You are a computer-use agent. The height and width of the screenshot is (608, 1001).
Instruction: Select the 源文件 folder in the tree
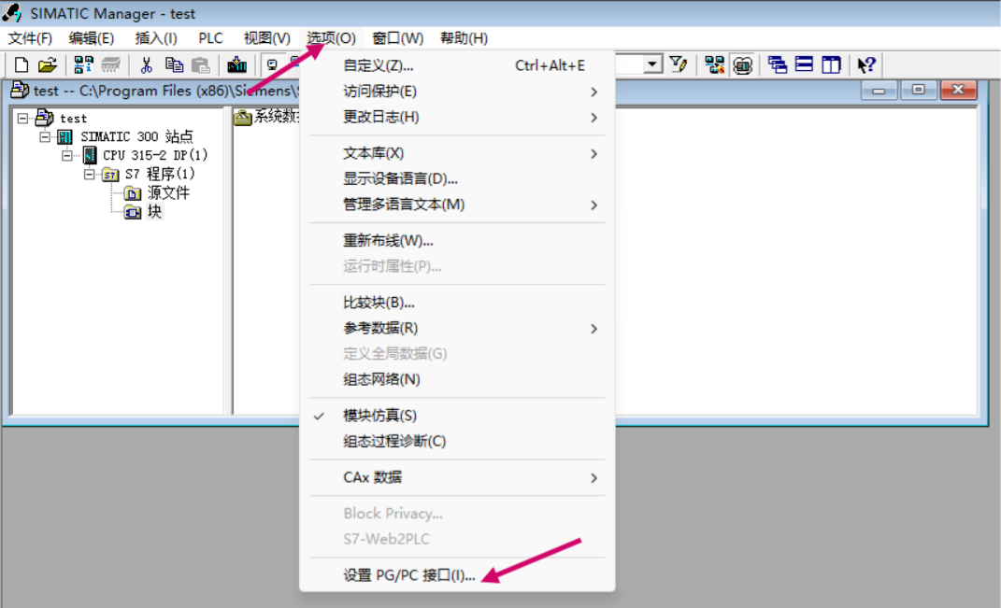(162, 192)
